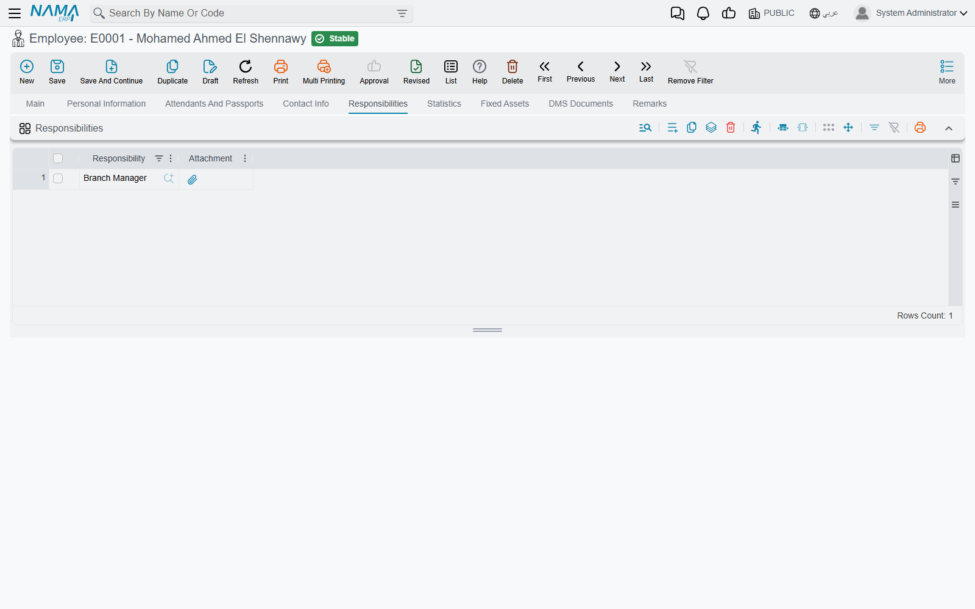This screenshot has width=975, height=609.
Task: Click the Branch Manager lookup search icon
Action: point(169,178)
